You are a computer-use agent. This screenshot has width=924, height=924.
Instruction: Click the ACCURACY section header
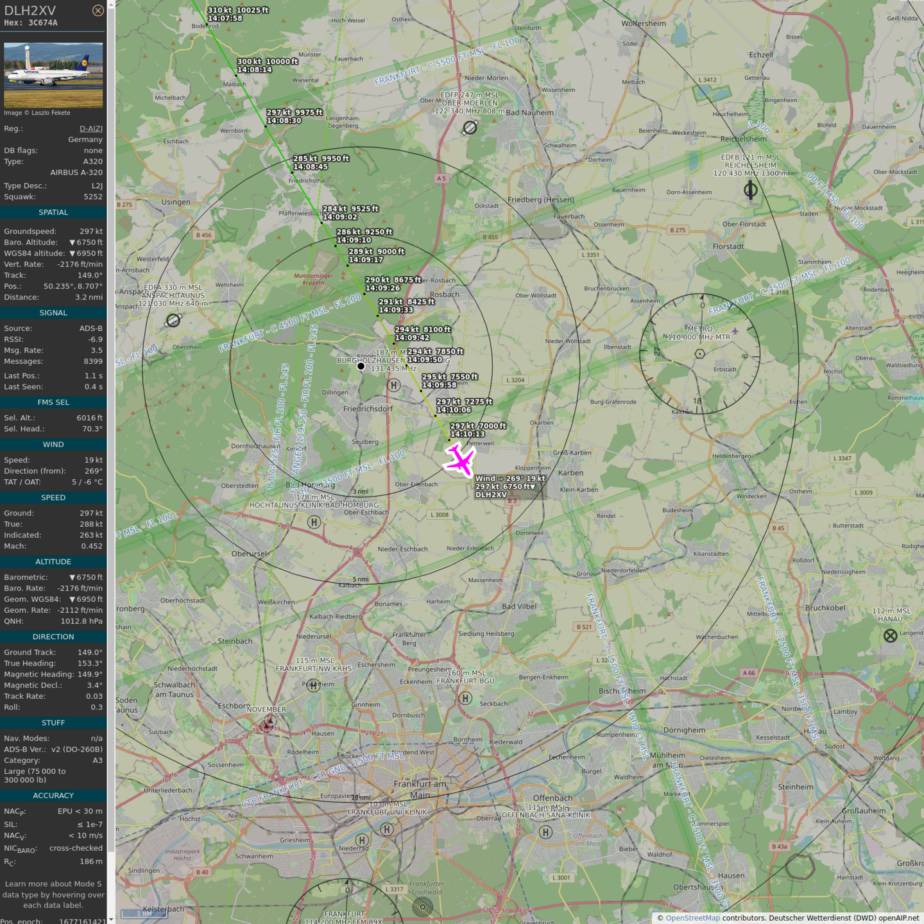pos(53,796)
